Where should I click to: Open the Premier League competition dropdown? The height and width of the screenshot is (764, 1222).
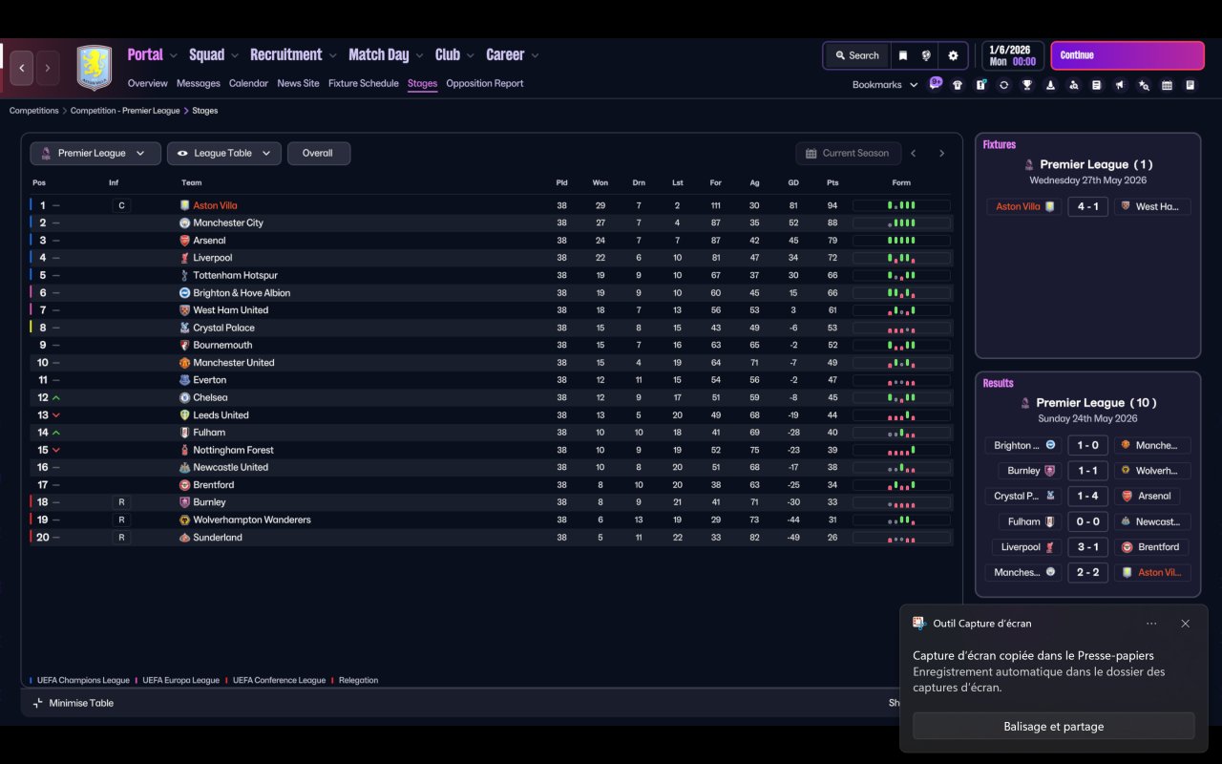coord(95,153)
